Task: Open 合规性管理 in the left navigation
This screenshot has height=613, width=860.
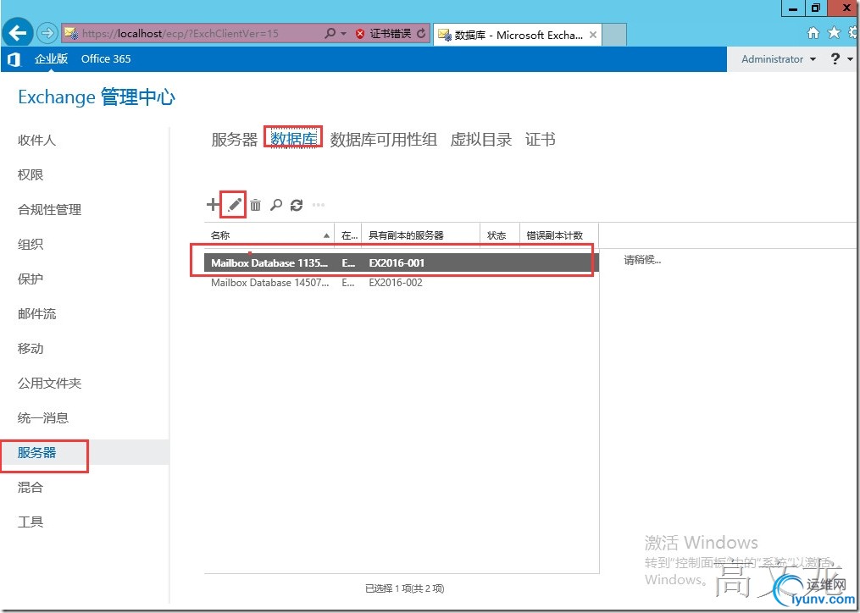Action: point(49,209)
